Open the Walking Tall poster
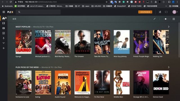 pos(161,42)
